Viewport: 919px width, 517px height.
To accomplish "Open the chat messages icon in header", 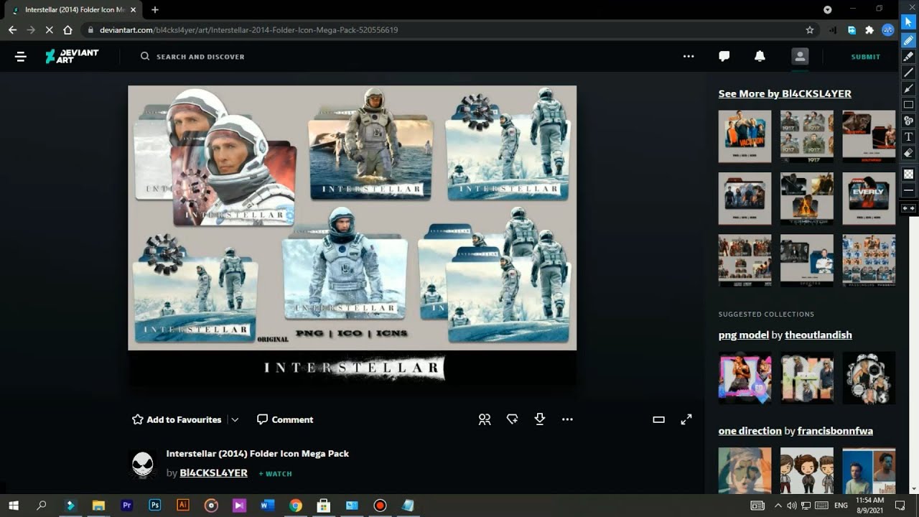I will [724, 56].
